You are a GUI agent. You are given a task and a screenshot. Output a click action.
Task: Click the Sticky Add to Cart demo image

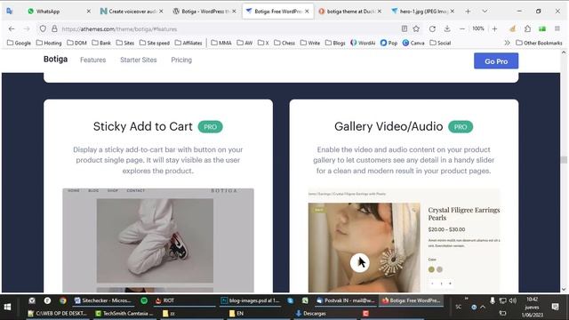point(158,240)
